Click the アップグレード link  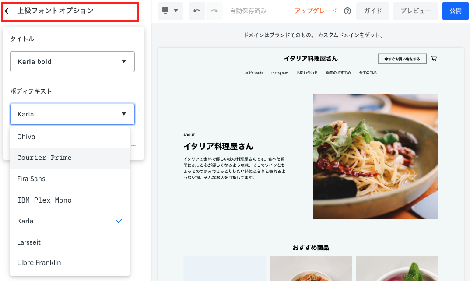(316, 11)
